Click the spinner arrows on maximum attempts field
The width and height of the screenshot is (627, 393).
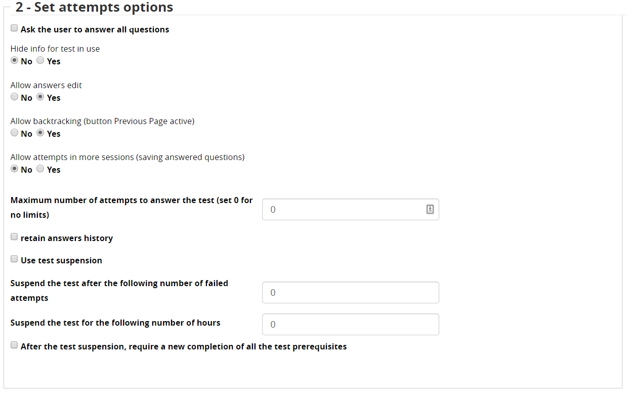430,209
